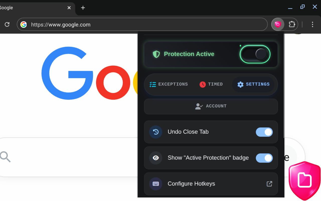The height and width of the screenshot is (201, 321).
Task: Click the Undo Close Tab history icon
Action: [x=156, y=132]
